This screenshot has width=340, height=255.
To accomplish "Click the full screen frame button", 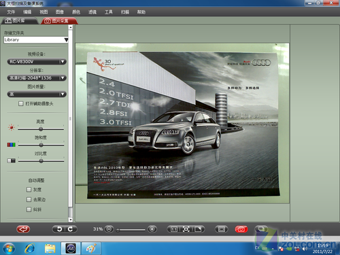I will (x=222, y=229).
